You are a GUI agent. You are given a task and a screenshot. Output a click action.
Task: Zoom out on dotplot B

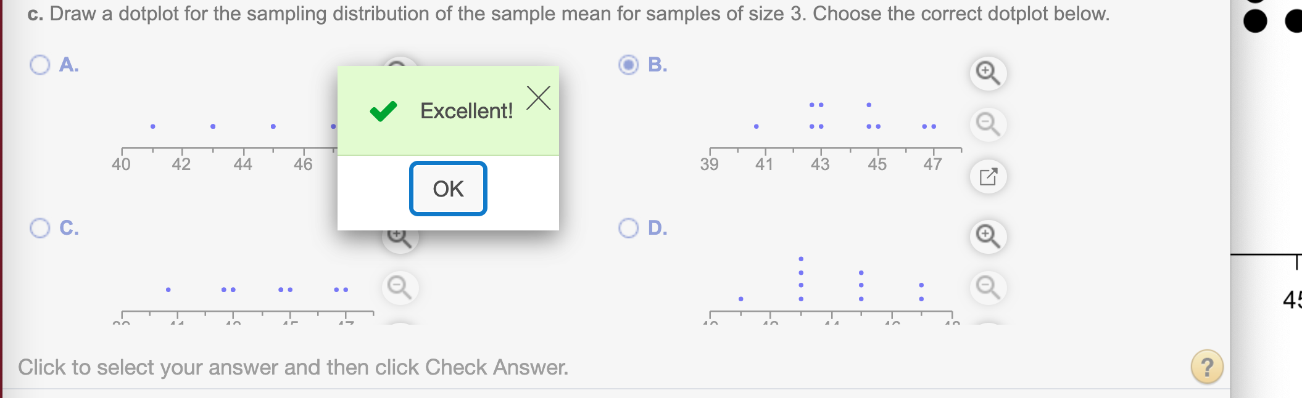(988, 124)
